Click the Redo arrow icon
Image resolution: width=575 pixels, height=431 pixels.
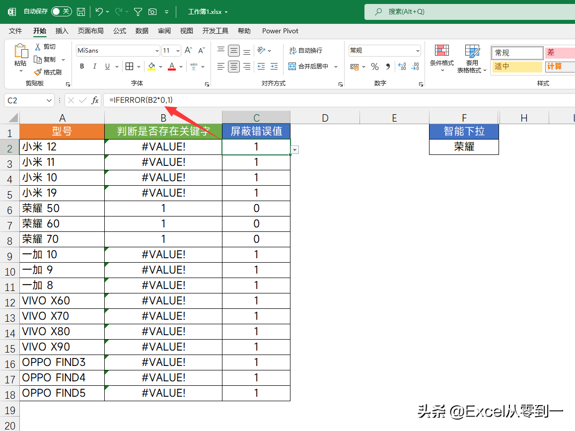click(x=119, y=12)
